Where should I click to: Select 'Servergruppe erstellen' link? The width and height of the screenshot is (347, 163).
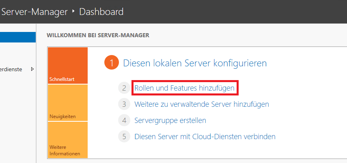(170, 120)
